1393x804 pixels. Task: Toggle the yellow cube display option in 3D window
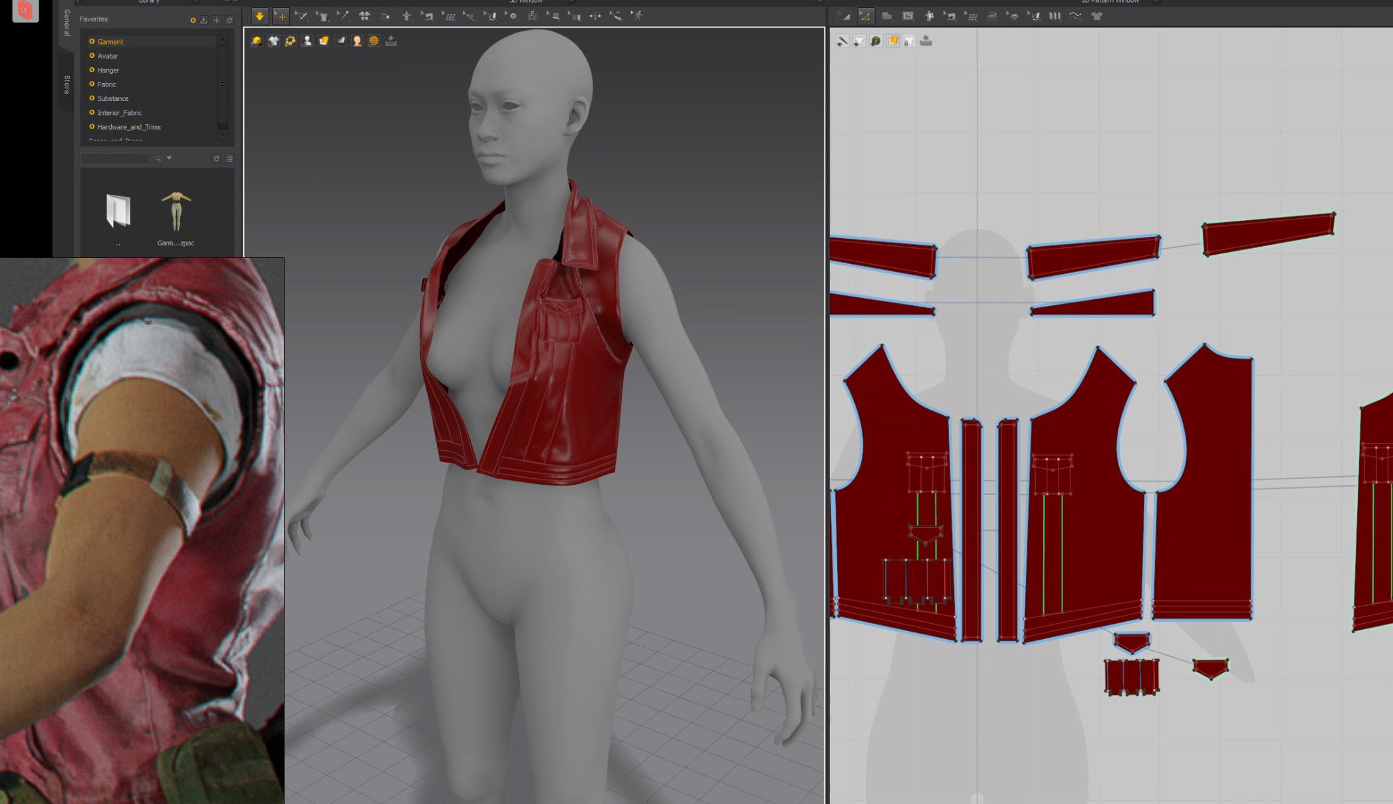257,41
